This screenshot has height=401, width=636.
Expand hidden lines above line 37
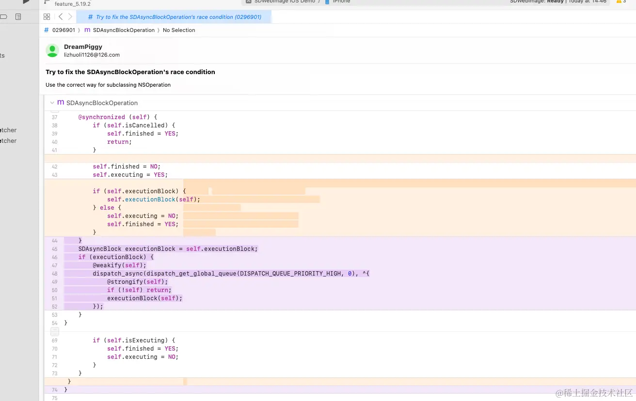55,111
